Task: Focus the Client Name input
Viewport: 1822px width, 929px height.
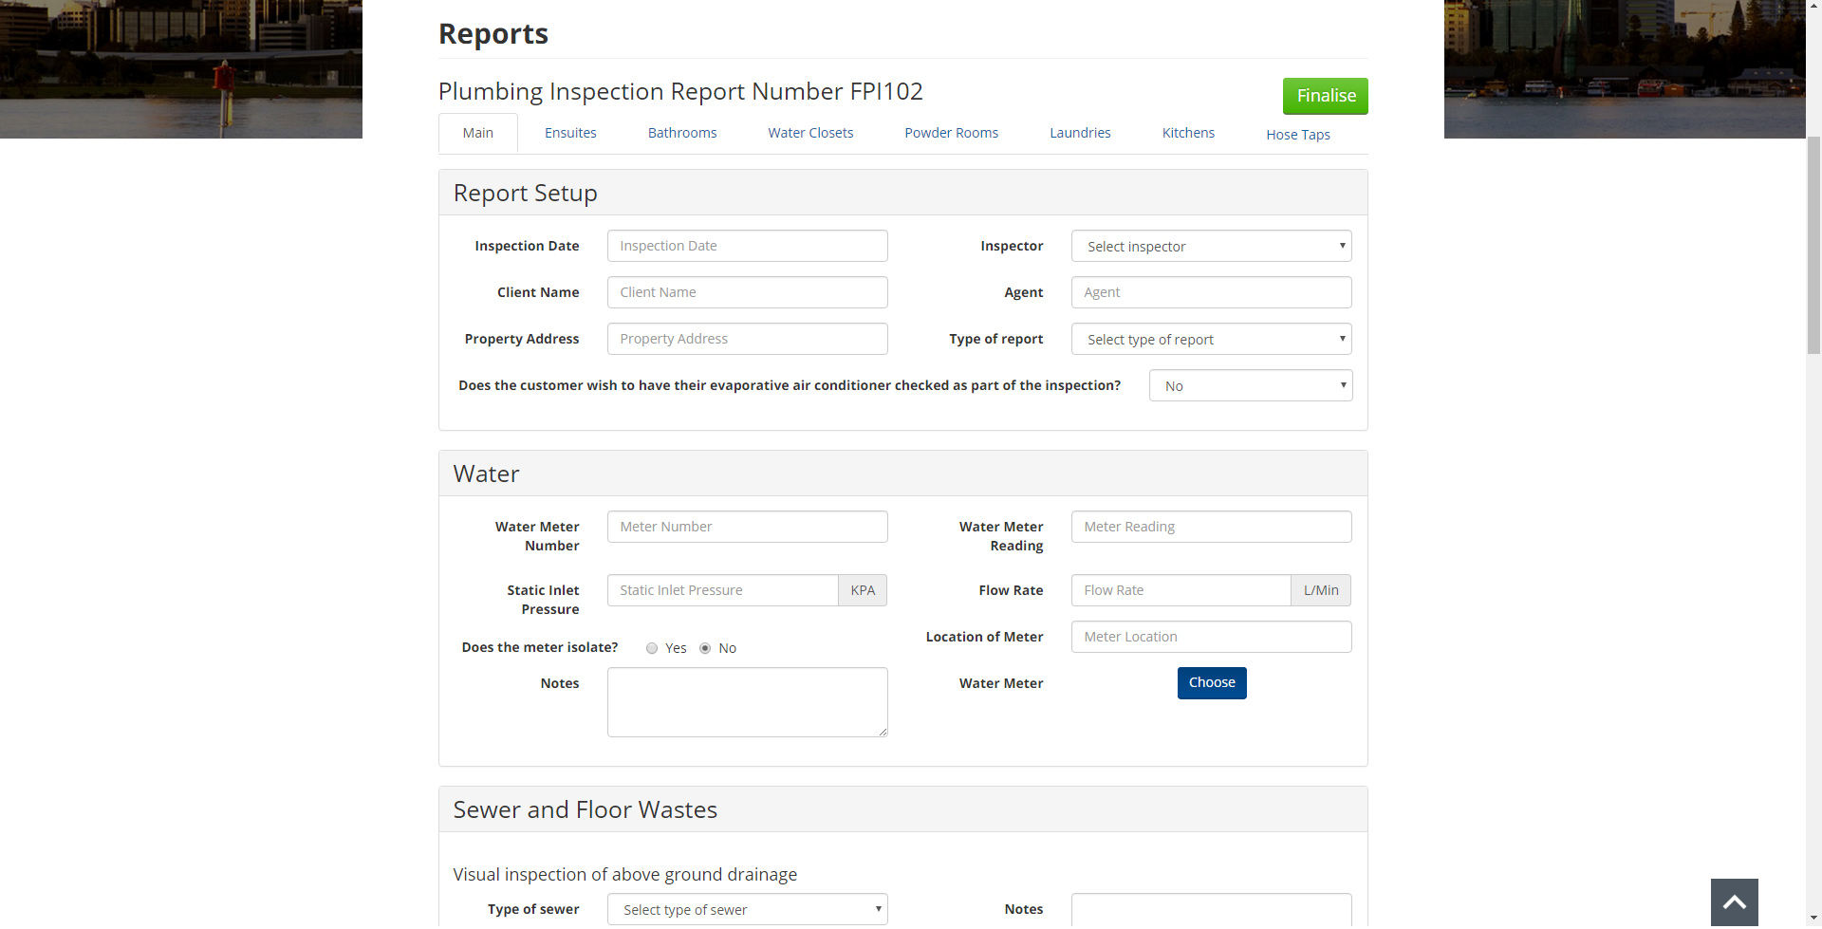Action: [747, 292]
